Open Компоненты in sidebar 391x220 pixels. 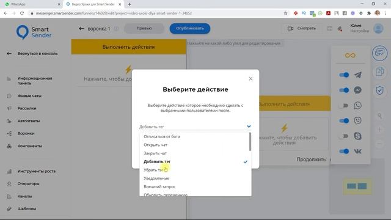tap(30, 146)
